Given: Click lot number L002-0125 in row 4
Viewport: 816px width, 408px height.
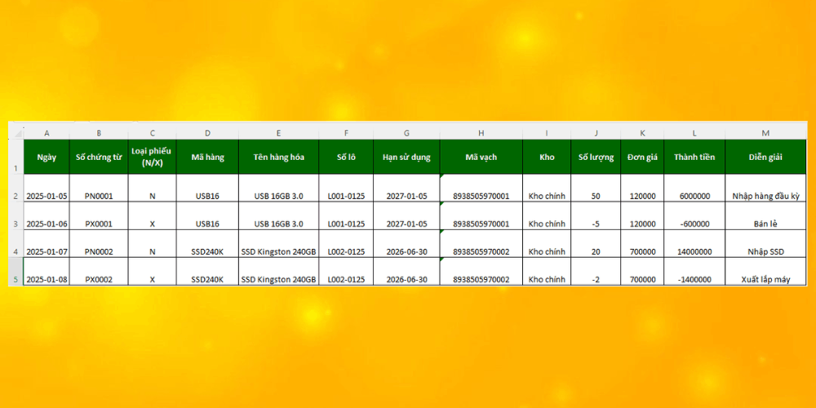Looking at the screenshot, I should (346, 243).
